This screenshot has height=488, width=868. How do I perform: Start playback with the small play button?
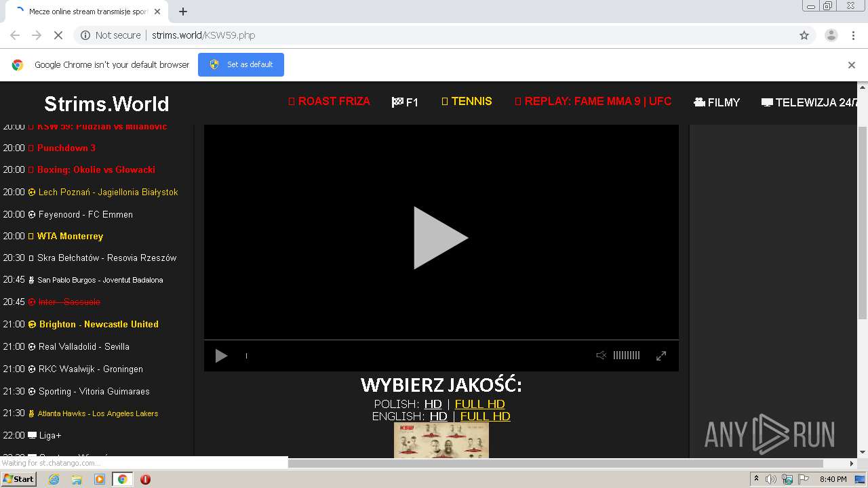tap(221, 355)
